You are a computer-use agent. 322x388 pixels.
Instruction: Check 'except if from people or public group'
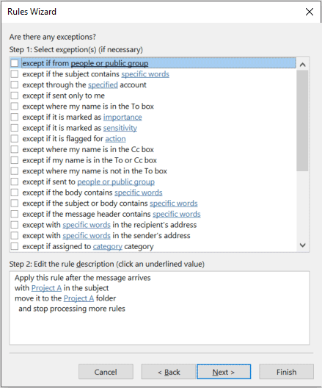tap(15, 63)
